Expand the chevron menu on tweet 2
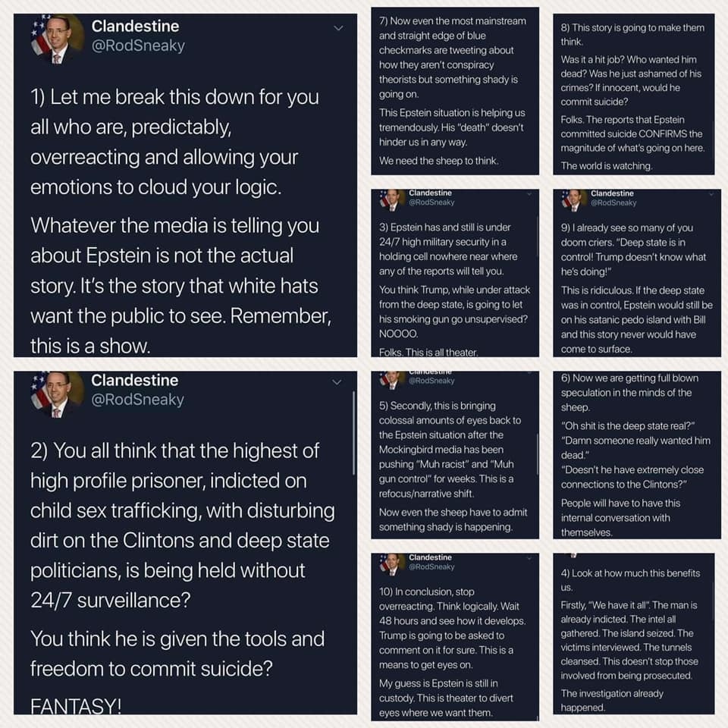The width and height of the screenshot is (728, 728). pos(337,382)
